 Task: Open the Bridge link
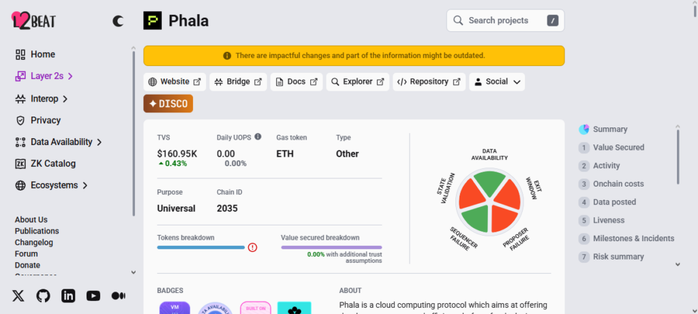tap(238, 82)
